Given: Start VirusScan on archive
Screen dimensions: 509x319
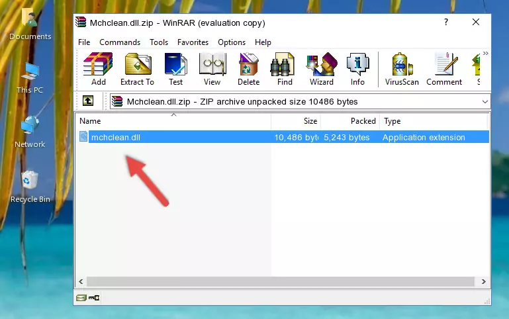Looking at the screenshot, I should [x=402, y=69].
